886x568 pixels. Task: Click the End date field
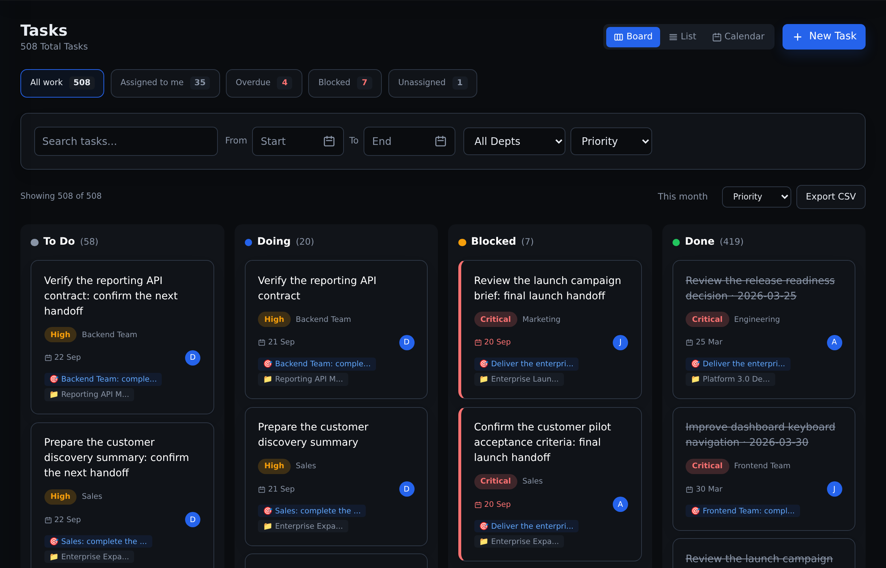(x=409, y=141)
